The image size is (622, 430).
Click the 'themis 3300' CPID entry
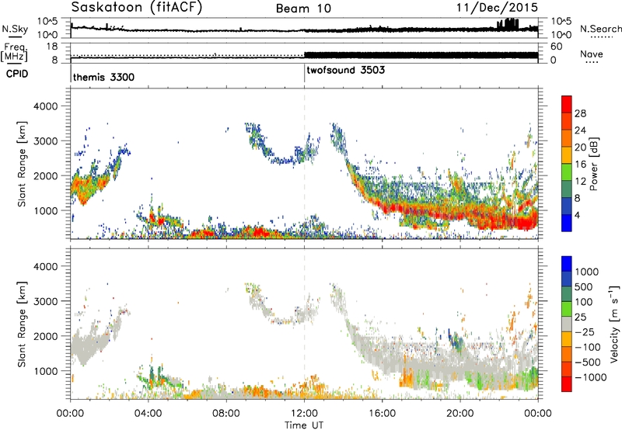103,77
